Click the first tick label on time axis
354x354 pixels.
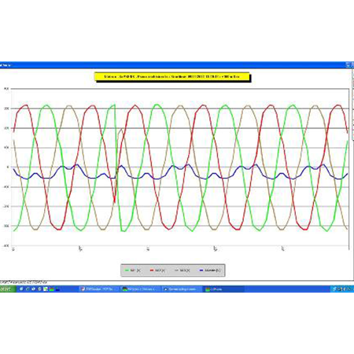point(13,249)
